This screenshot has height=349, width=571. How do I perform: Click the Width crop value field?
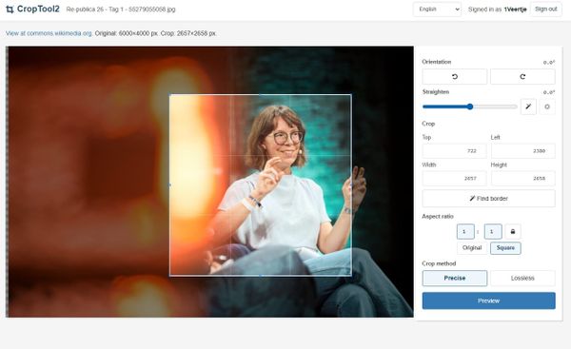click(455, 179)
